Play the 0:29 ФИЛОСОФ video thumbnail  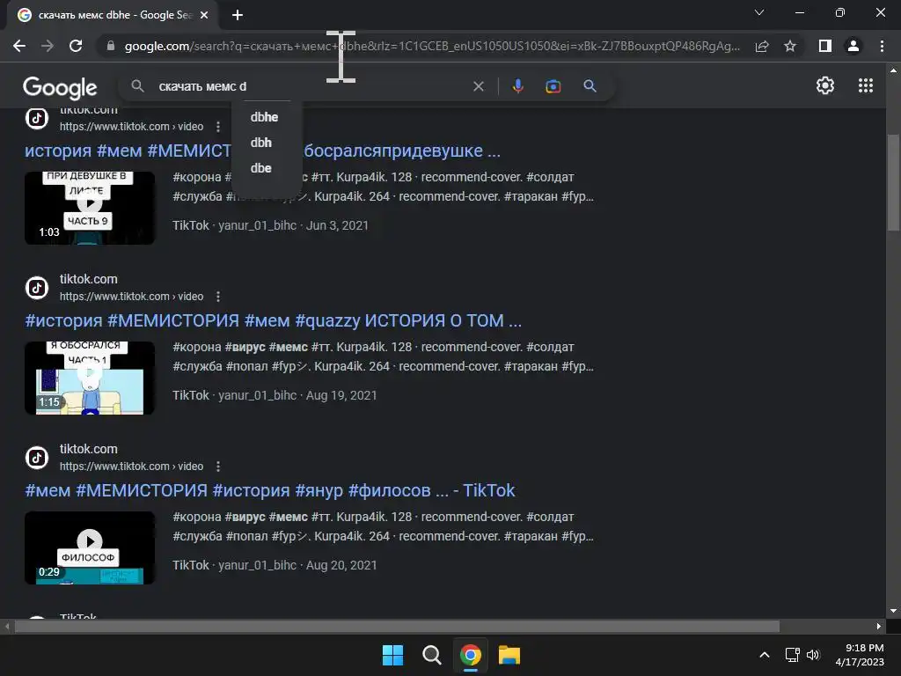pos(90,547)
